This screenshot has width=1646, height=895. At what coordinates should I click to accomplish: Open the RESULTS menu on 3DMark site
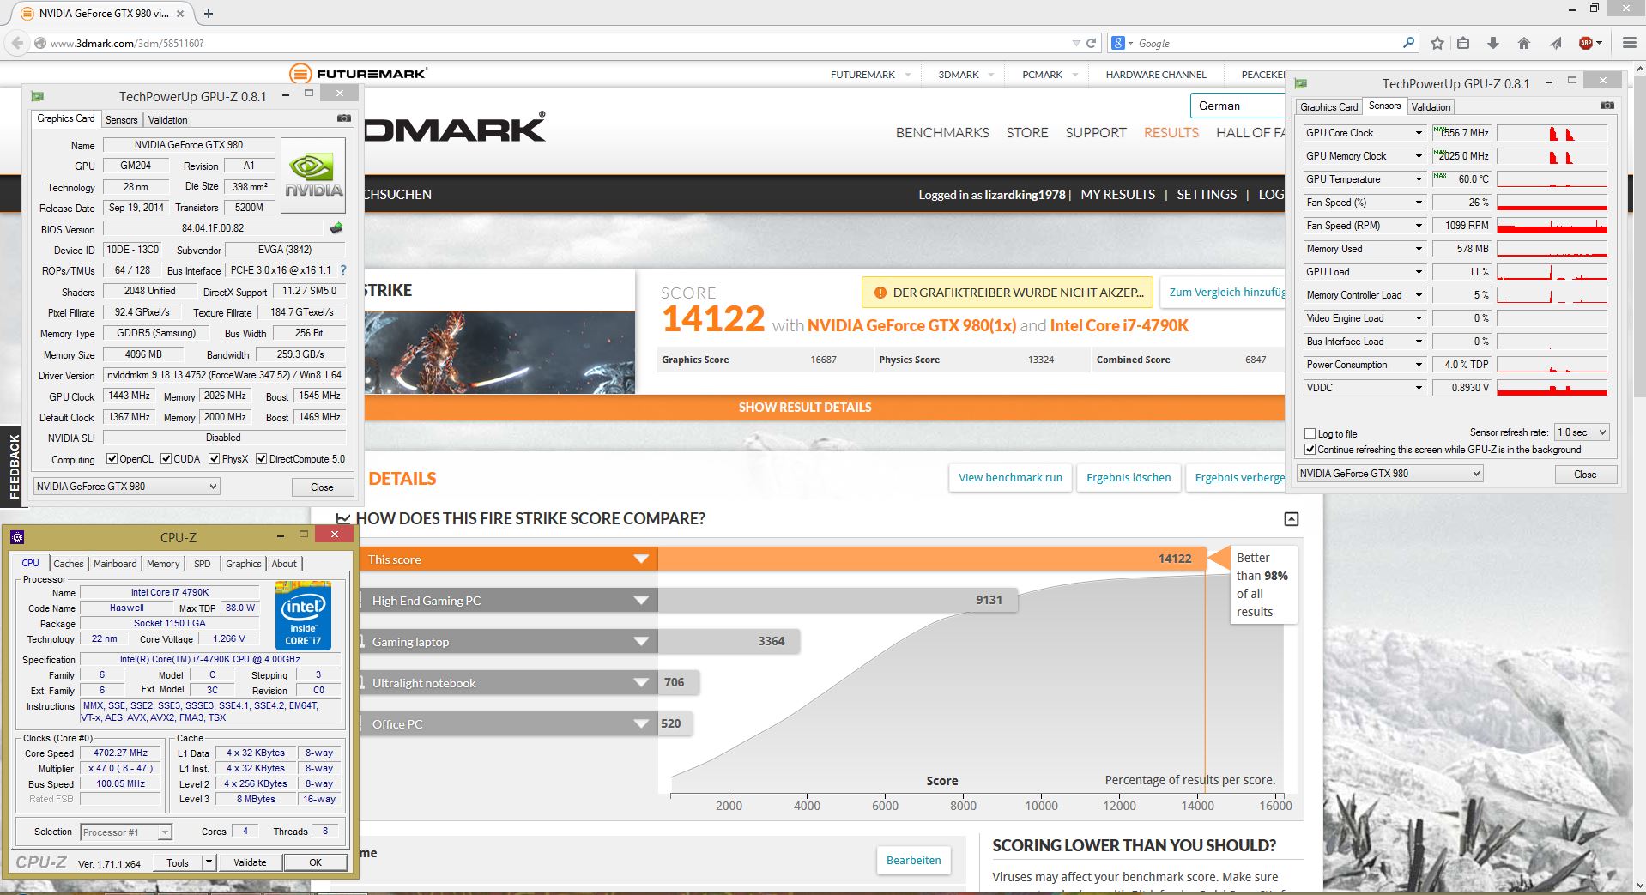pyautogui.click(x=1171, y=133)
